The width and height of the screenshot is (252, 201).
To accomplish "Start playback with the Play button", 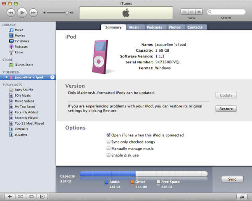I will 22,13.
